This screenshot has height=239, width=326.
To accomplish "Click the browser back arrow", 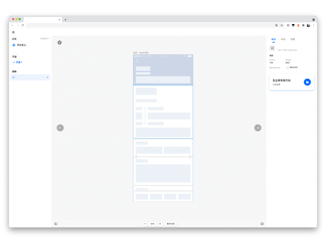I will 12,25.
